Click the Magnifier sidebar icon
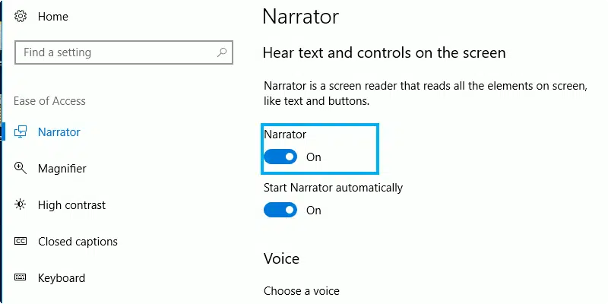608x304 pixels. [21, 169]
